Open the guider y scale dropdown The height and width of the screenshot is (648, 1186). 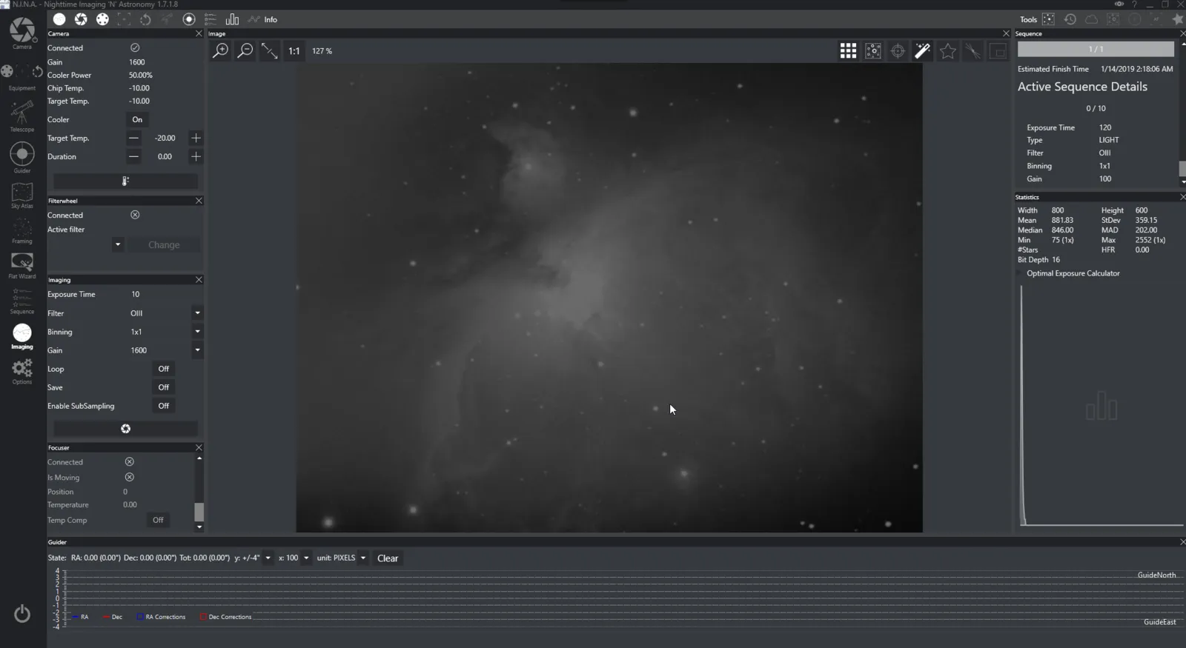point(268,558)
